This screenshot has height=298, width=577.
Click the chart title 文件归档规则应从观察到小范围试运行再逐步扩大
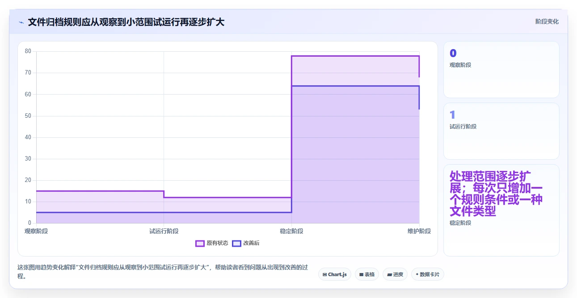pos(126,22)
